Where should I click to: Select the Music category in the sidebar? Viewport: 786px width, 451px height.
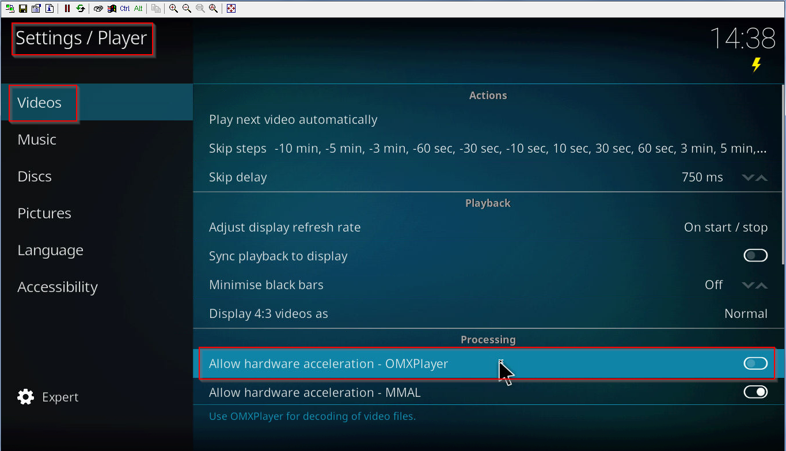coord(37,139)
